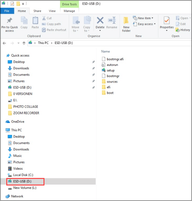The height and width of the screenshot is (201, 192).
Task: Open the Move to menu
Action: pos(76,24)
